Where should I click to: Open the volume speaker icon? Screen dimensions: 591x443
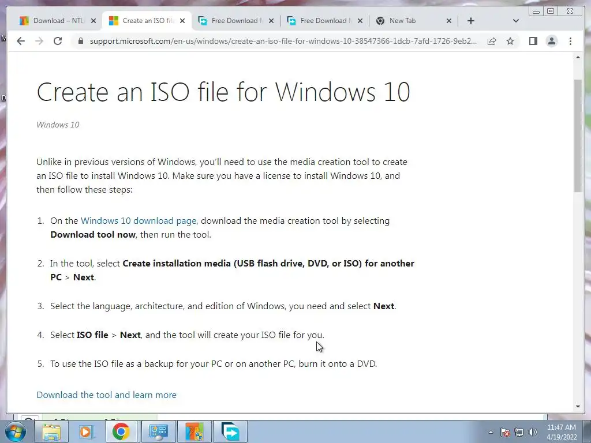coord(532,432)
